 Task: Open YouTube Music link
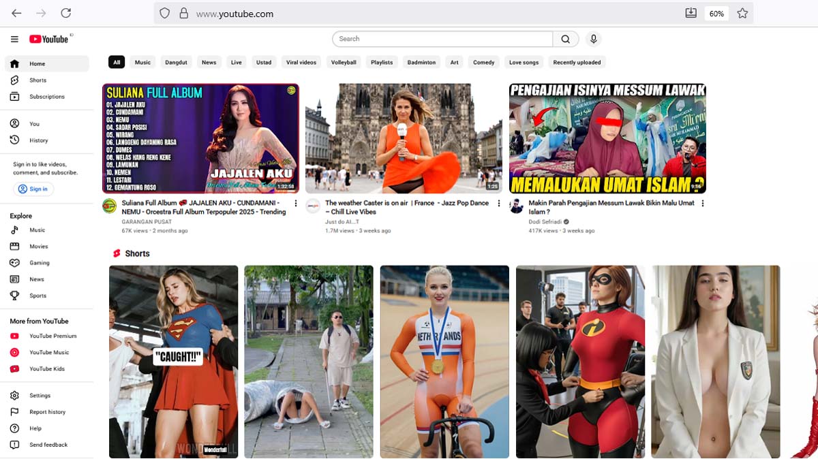point(47,352)
